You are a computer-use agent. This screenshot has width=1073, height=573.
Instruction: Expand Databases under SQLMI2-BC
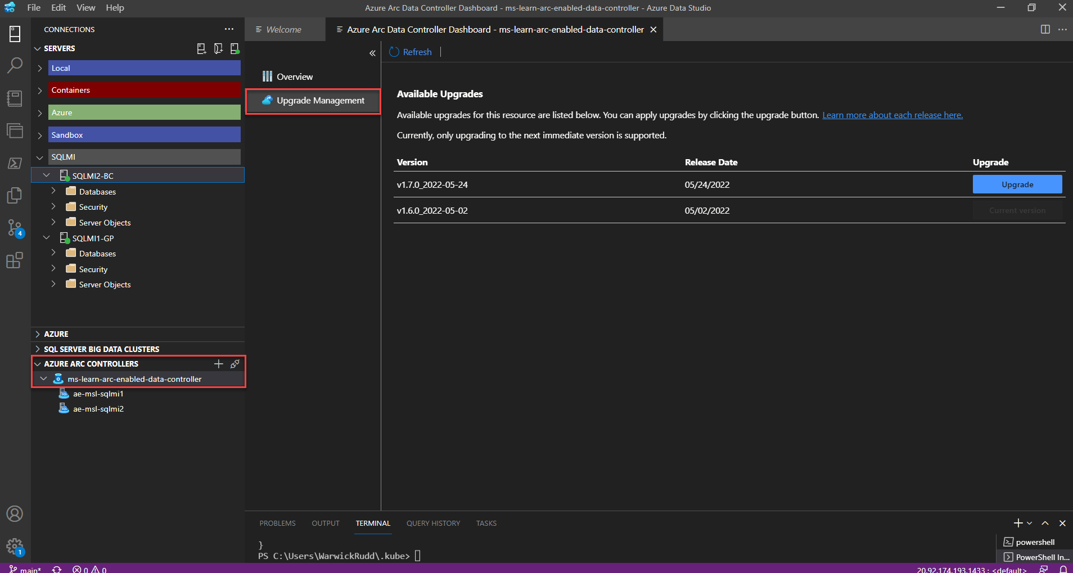click(x=53, y=191)
